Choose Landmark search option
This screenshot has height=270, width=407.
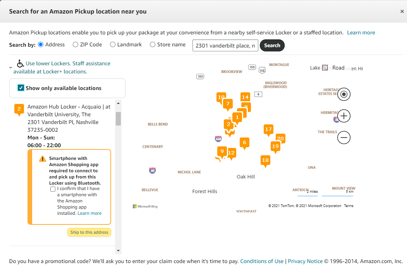coord(113,44)
